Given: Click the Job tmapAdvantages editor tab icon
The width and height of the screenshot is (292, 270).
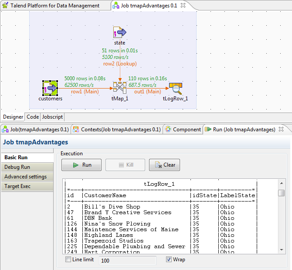Looking at the screenshot, I should (116, 5).
